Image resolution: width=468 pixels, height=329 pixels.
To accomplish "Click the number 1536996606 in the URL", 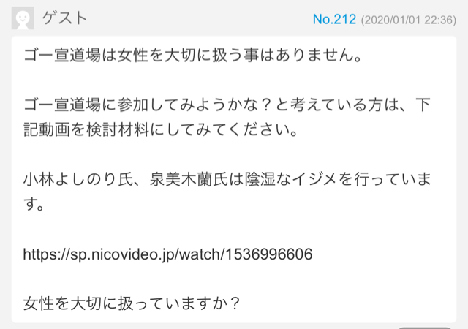I will [268, 254].
